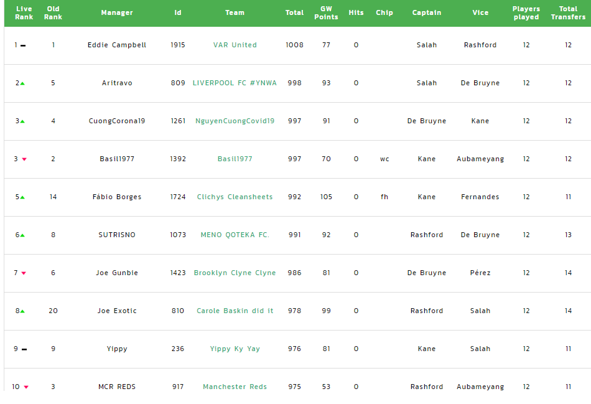Click green up arrow beside rank 2
This screenshot has width=591, height=404.
(x=22, y=83)
